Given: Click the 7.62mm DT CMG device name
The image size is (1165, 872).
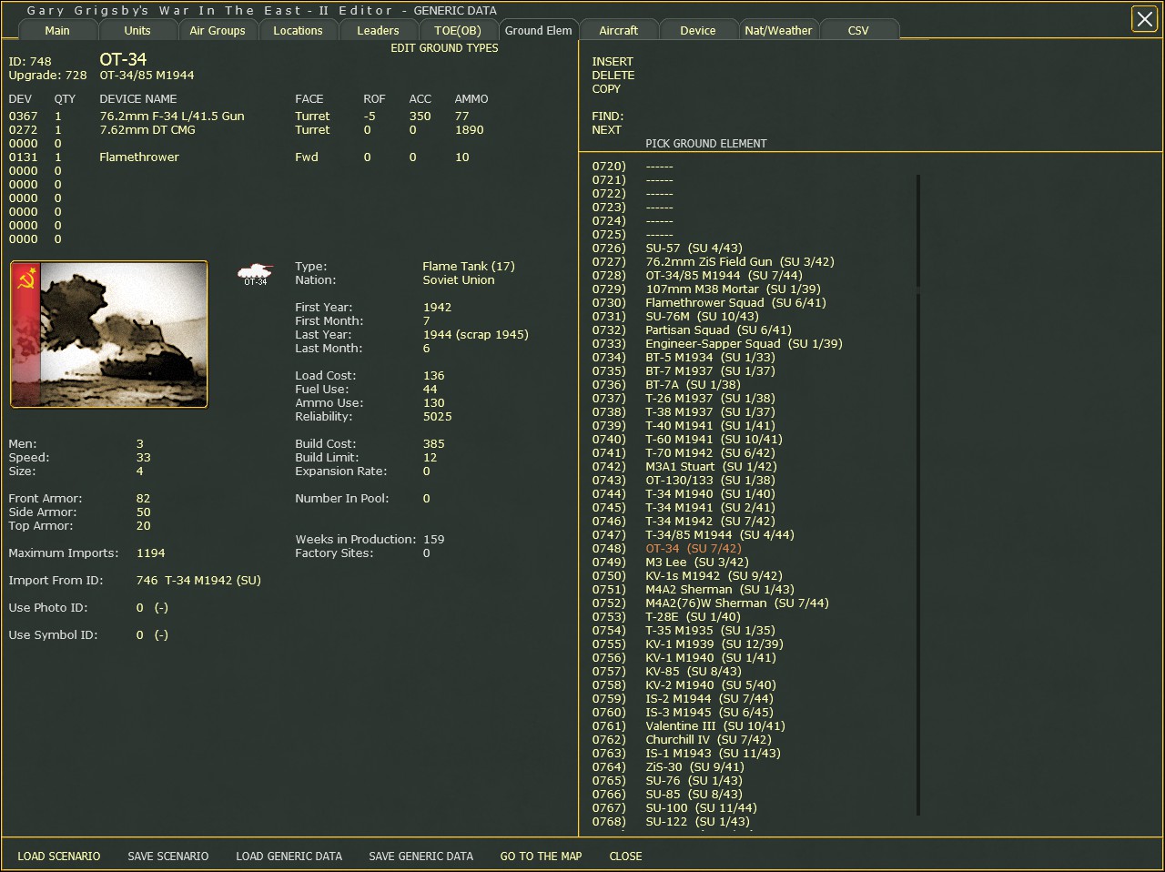Looking at the screenshot, I should 147,130.
